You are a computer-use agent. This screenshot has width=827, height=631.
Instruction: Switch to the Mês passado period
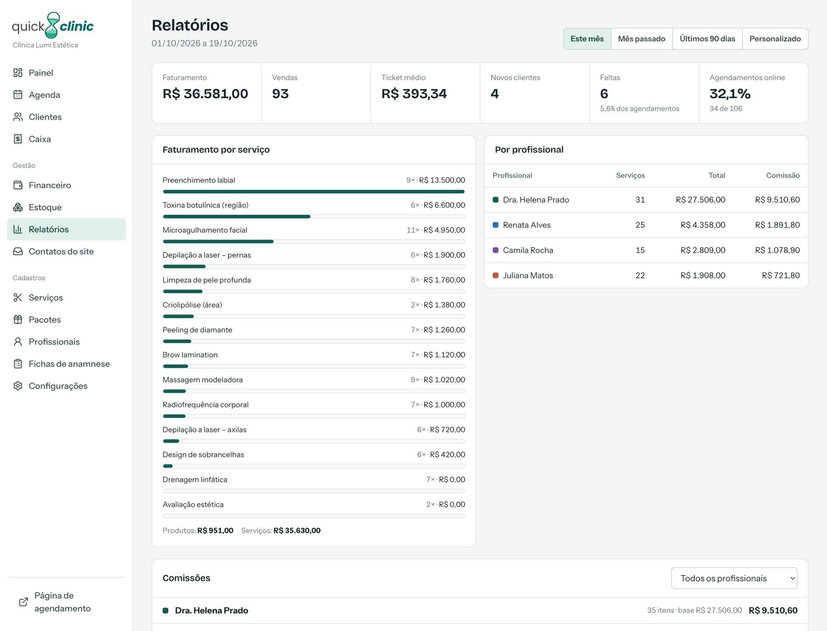click(641, 39)
